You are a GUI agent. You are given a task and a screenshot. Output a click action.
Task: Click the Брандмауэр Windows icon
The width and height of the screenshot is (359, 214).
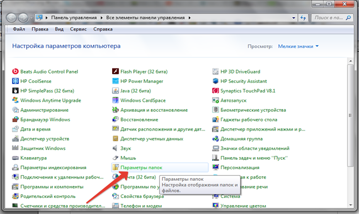pyautogui.click(x=15, y=119)
